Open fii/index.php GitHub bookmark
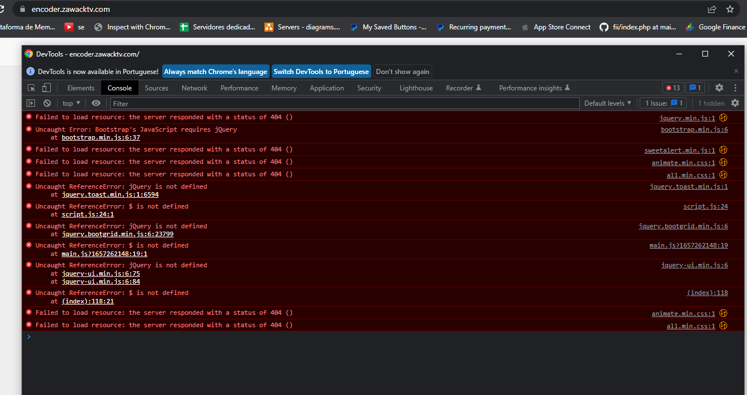The height and width of the screenshot is (395, 747). [638, 27]
